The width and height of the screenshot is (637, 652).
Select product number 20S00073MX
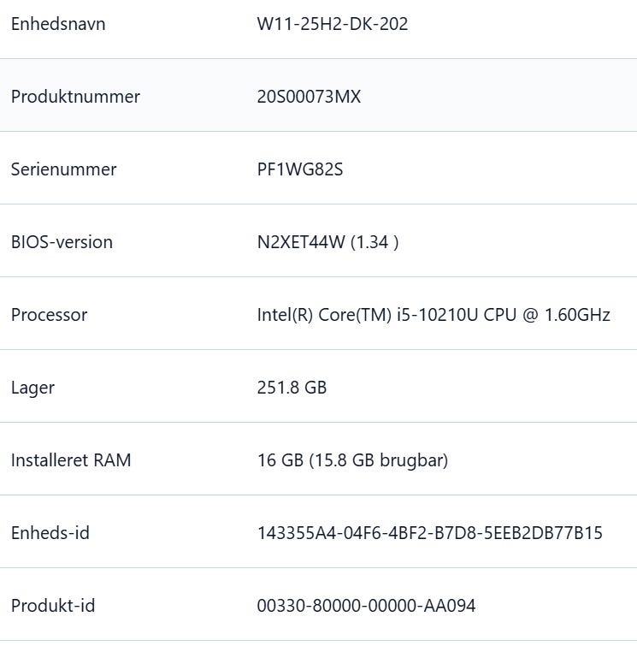309,97
